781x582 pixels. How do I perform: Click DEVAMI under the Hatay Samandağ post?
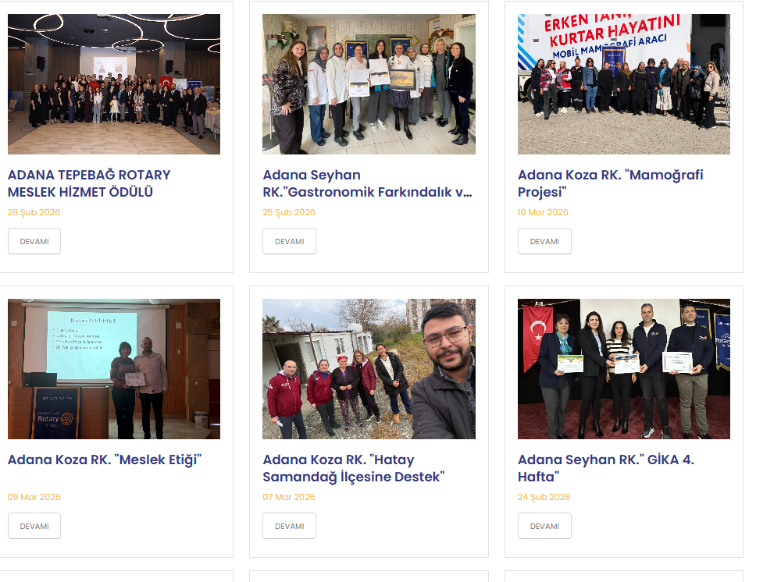tap(290, 526)
